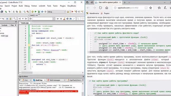Click the Rebuild icon with blue arrows
Viewport: 171px width, 96px height.
point(42,12)
